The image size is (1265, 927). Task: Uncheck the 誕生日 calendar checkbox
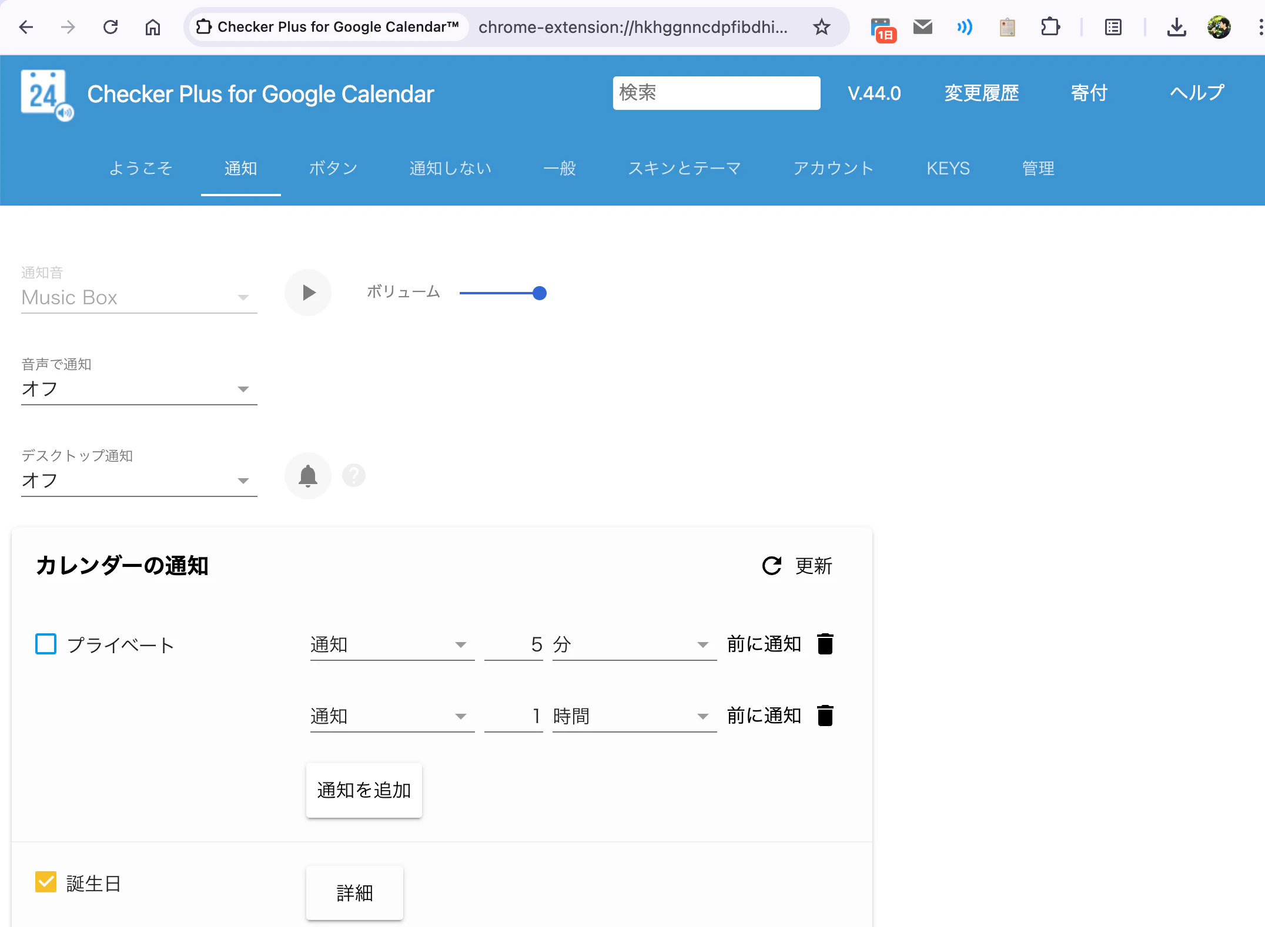tap(46, 882)
